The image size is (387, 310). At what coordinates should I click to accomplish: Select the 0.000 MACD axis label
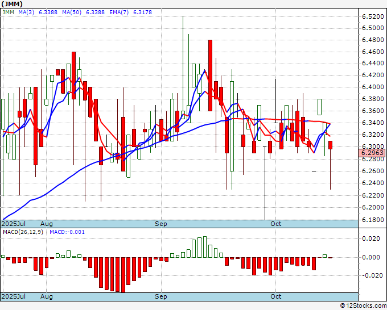[370, 257]
